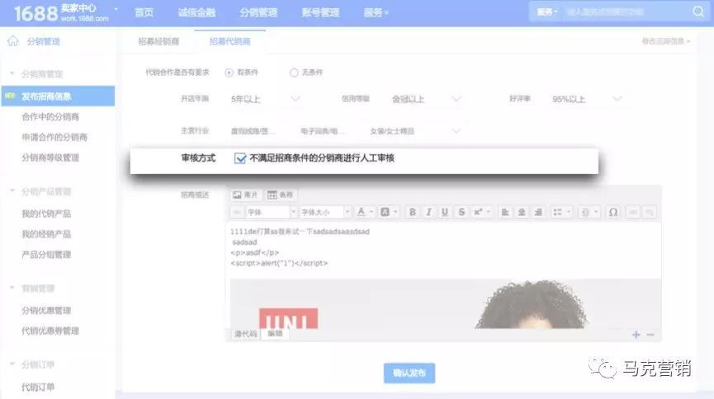Select the 无条件 radio option
714x399 pixels.
pyautogui.click(x=294, y=73)
